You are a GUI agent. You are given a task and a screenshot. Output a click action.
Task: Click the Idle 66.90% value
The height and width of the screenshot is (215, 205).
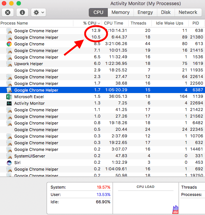click(x=103, y=202)
